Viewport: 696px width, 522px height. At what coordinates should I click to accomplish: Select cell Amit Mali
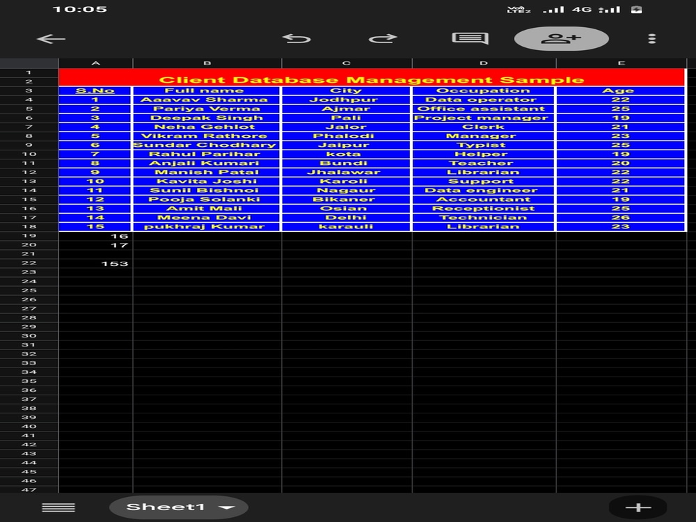click(207, 209)
